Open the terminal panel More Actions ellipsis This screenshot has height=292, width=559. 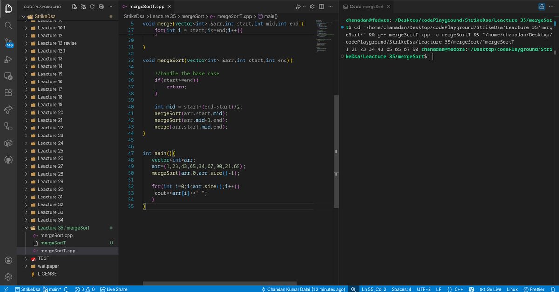(552, 7)
